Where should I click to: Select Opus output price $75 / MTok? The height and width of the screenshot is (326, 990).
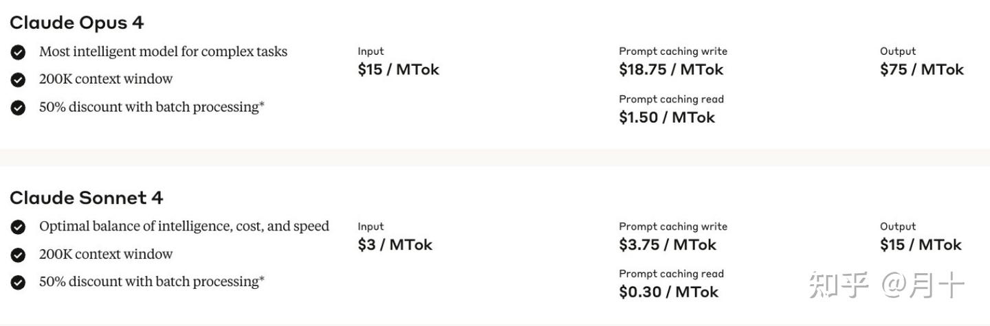[922, 69]
